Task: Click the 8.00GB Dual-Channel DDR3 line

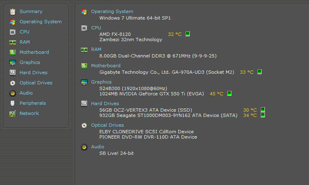Action: [x=158, y=56]
